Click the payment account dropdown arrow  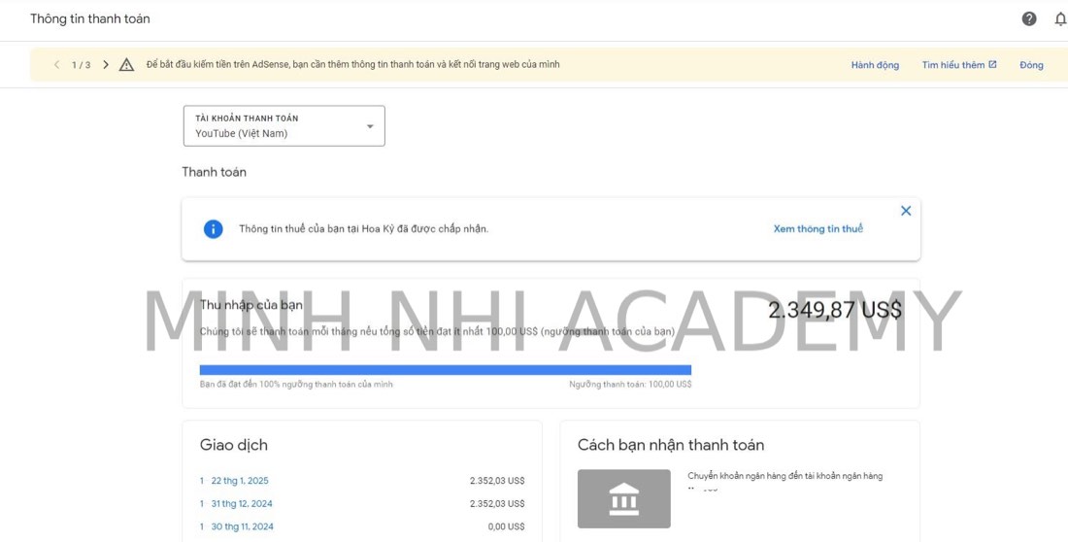[370, 126]
